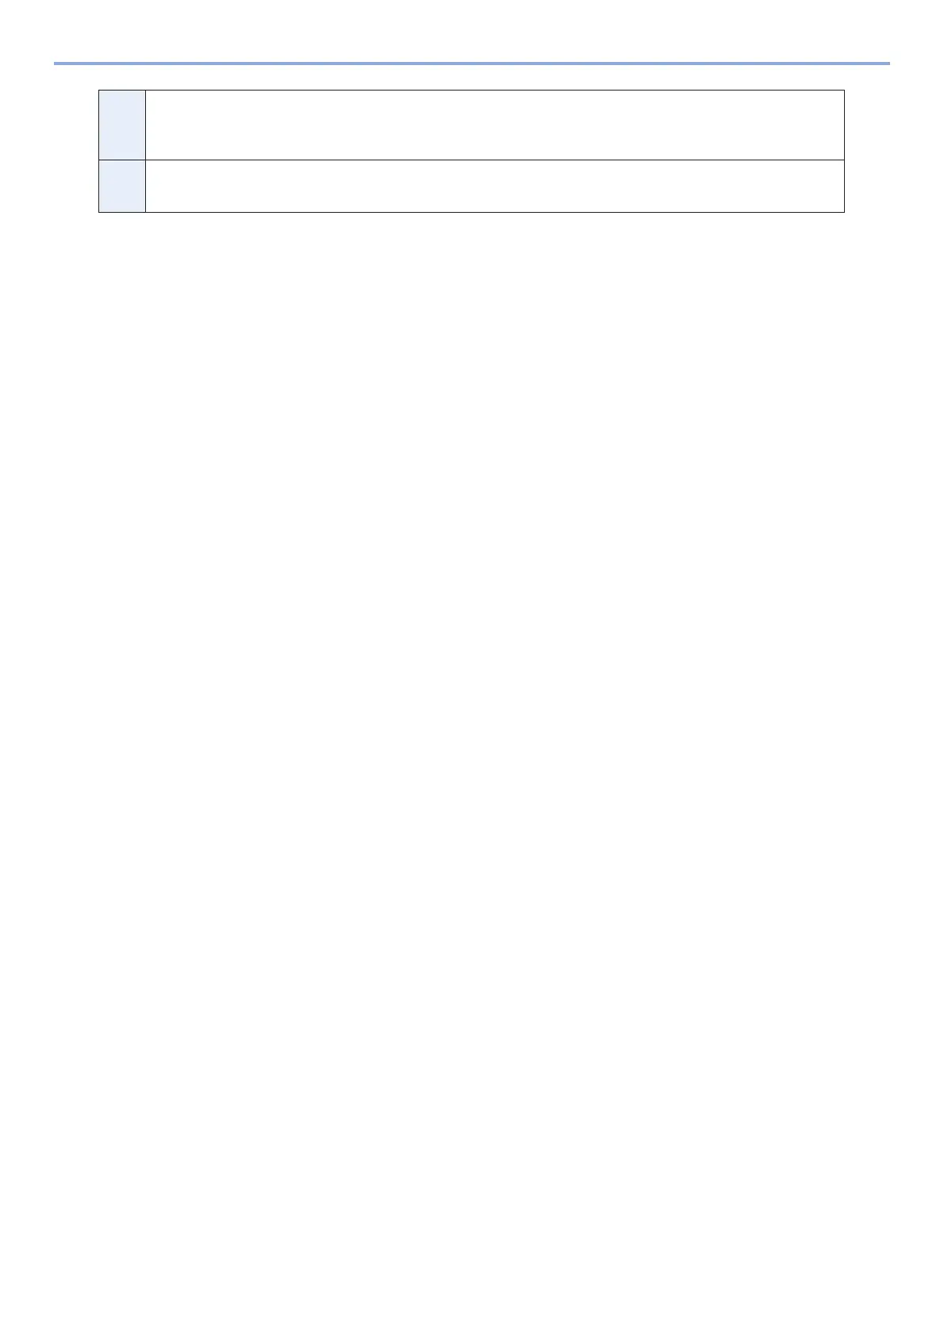
Task: Click the blank page area below the table
Action: click(x=471, y=715)
